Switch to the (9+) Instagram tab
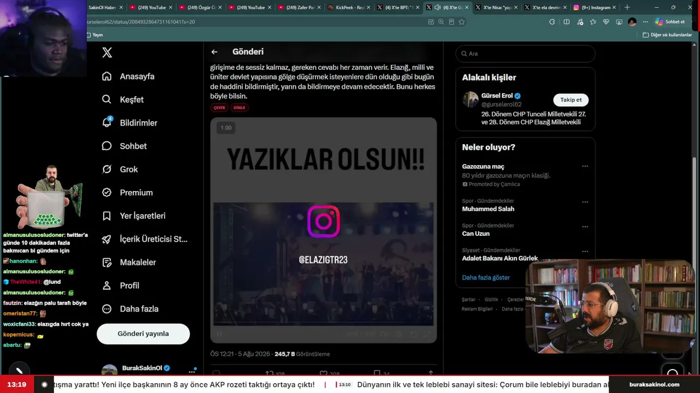This screenshot has width=700, height=393. [595, 8]
